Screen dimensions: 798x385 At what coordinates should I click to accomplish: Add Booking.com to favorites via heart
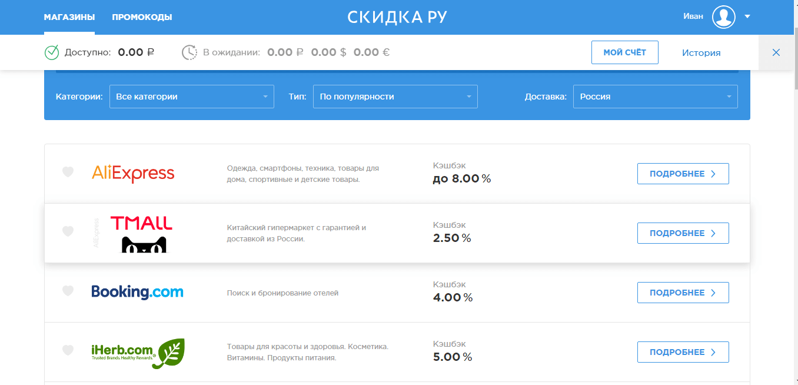(68, 291)
